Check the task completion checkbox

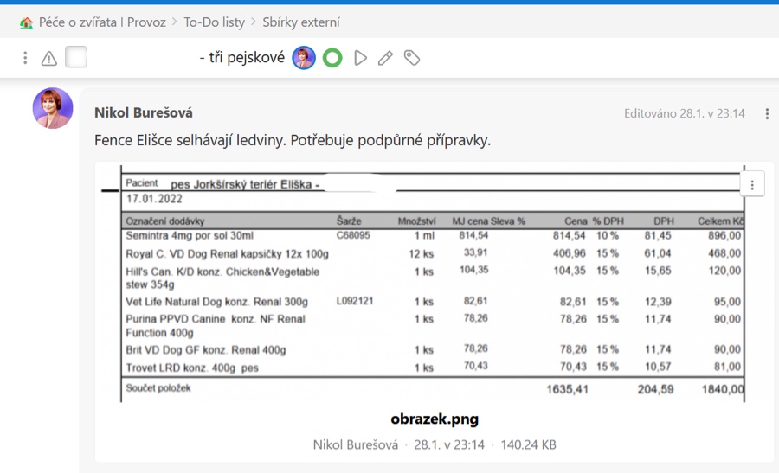[76, 57]
